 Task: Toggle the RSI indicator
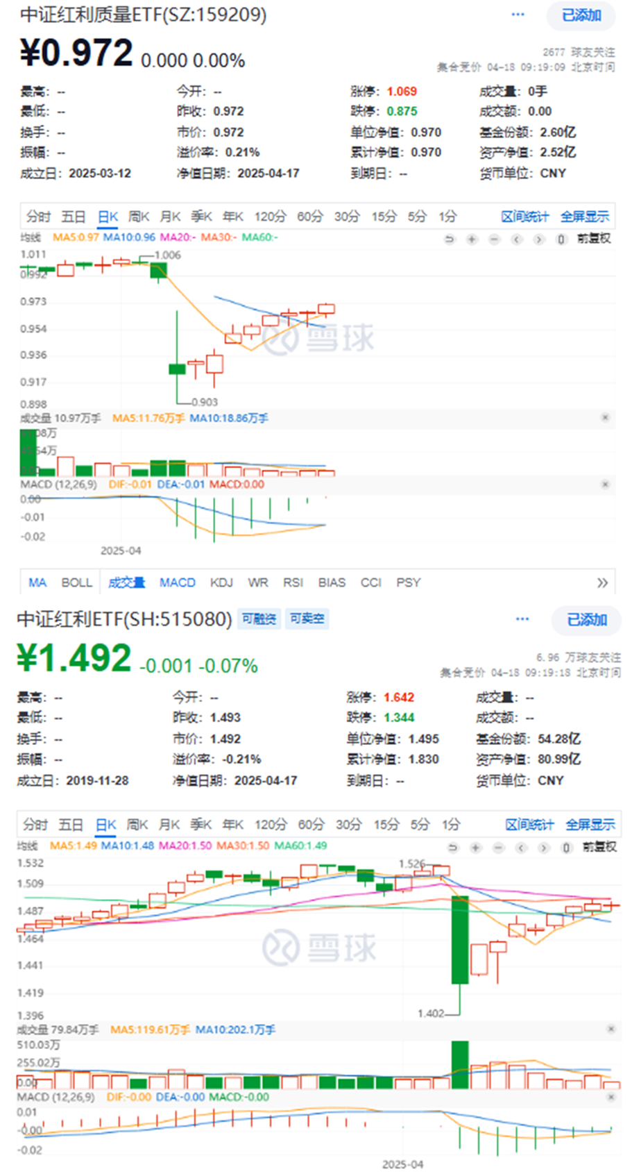coord(293,582)
